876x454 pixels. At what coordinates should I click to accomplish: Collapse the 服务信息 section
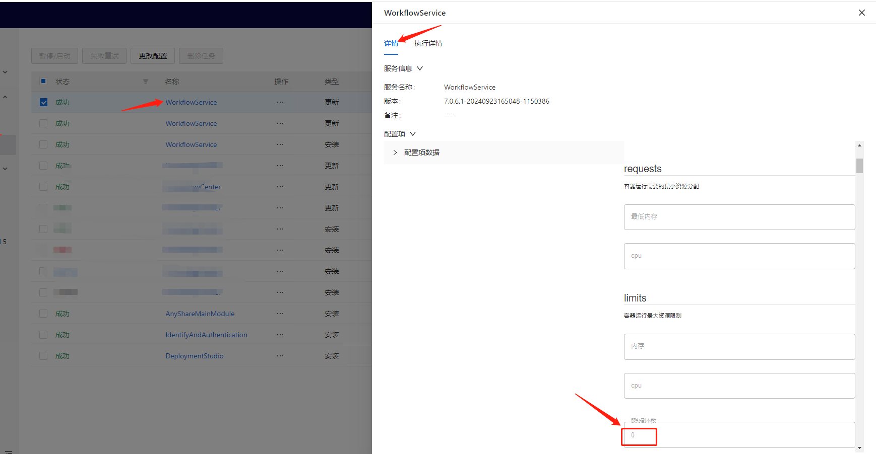(419, 68)
